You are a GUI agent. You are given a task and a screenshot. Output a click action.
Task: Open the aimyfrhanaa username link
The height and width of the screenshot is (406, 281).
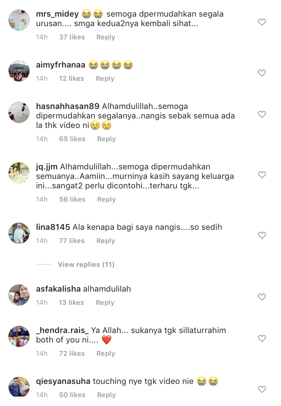click(60, 65)
